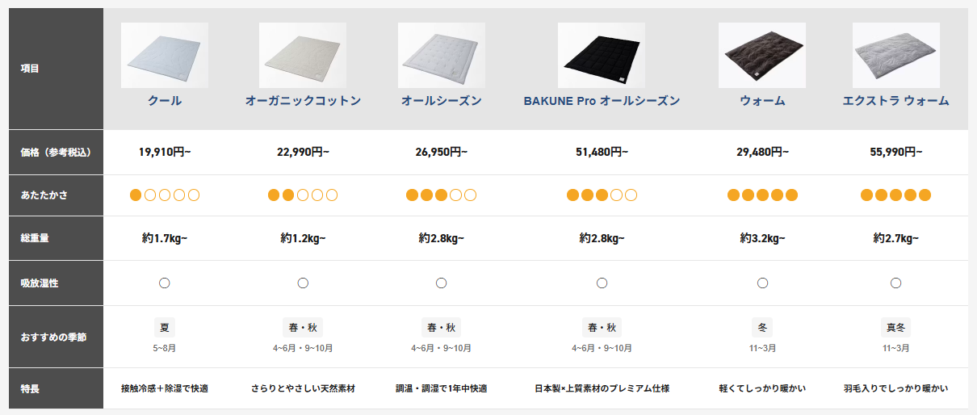The image size is (977, 415).
Task: Open the オールシーズン product name link
Action: coord(442,101)
